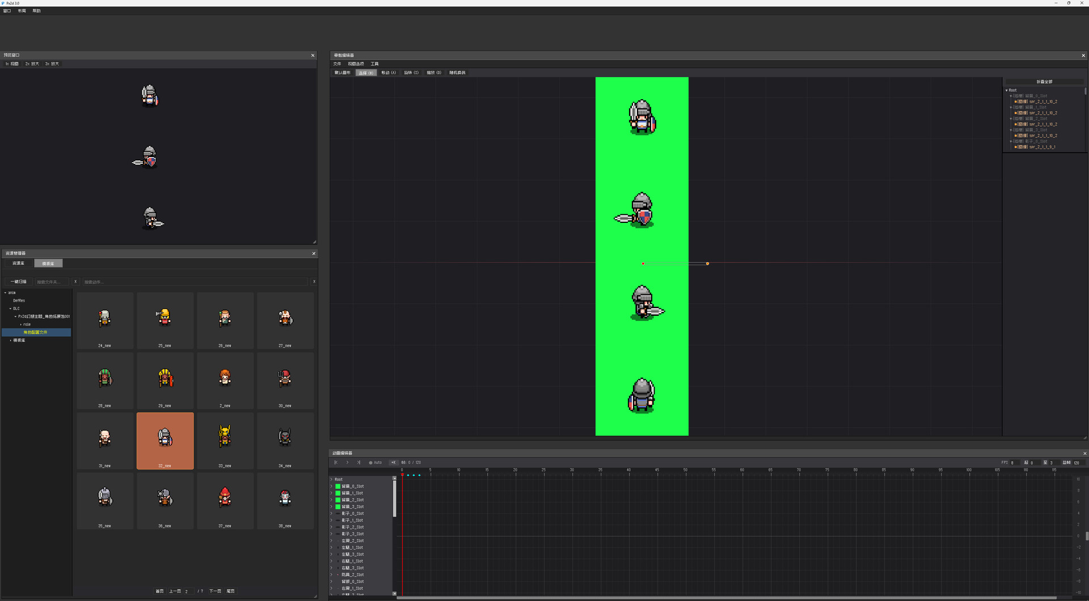This screenshot has width=1089, height=601.
Task: Expand 影子_0_Slot track in timeline
Action: [x=331, y=514]
